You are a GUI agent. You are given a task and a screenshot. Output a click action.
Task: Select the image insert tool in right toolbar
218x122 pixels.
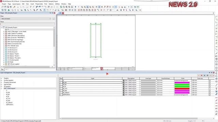(216, 91)
